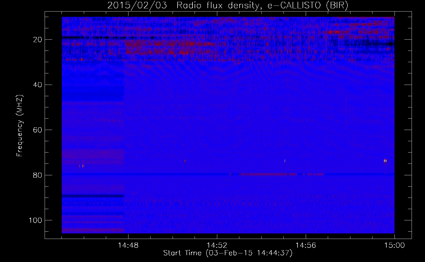Image resolution: width=425 pixels, height=262 pixels.
Task: Select the 'Frequency (MHZ)' axis label
Action: [20, 126]
